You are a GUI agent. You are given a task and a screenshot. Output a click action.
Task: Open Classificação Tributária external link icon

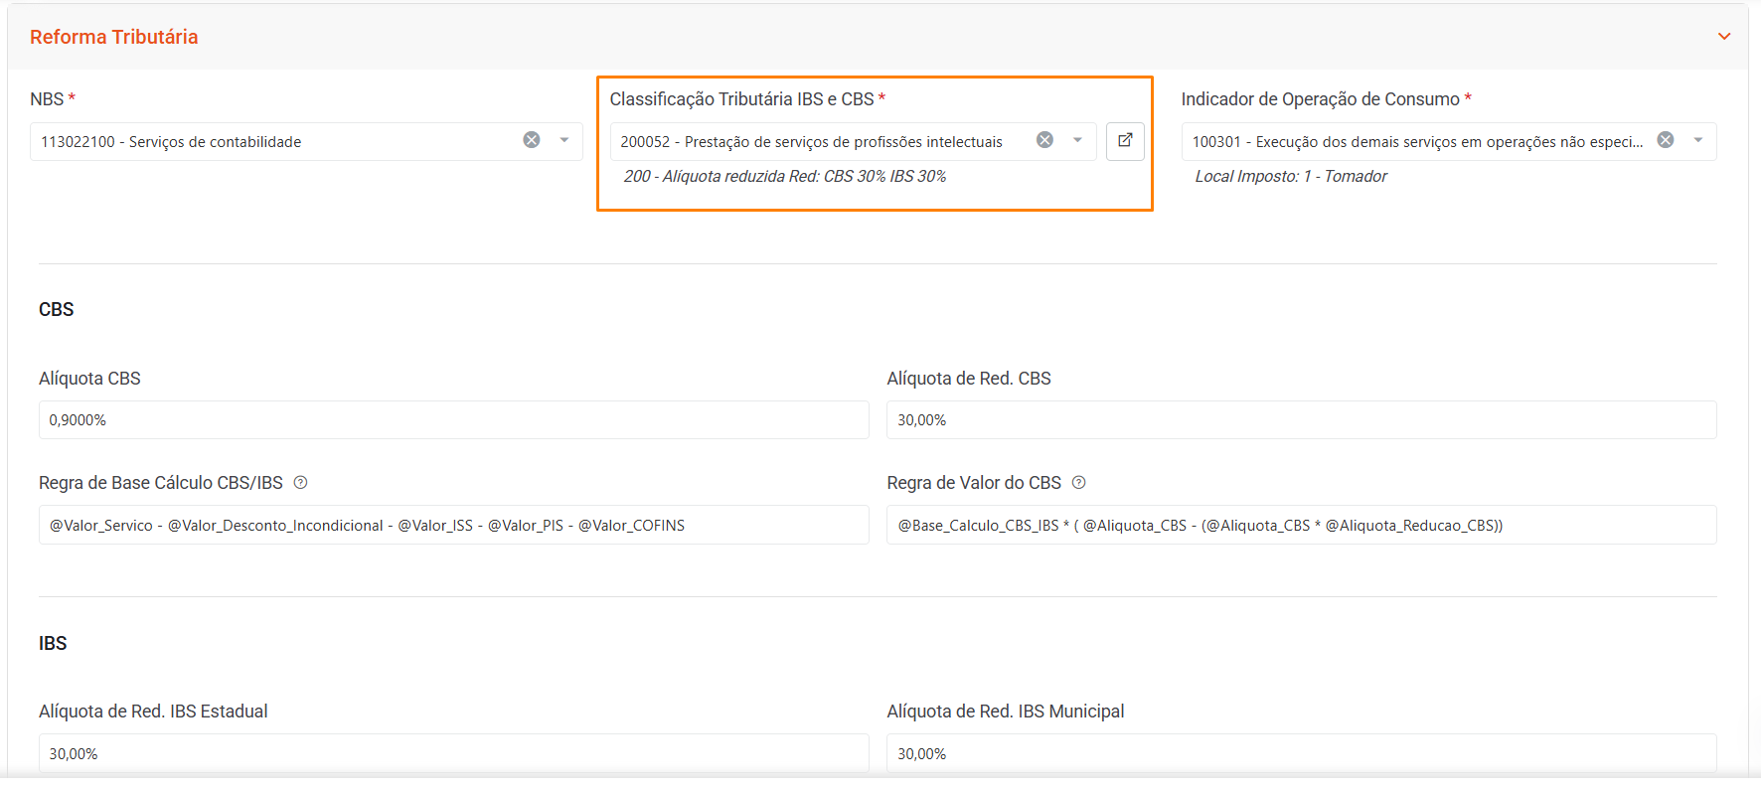tap(1125, 141)
